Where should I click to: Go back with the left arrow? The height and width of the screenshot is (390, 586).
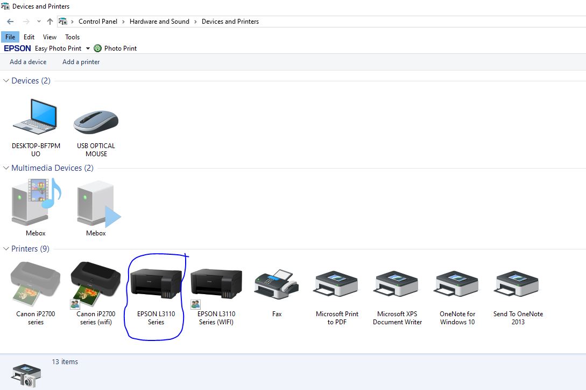(x=10, y=22)
